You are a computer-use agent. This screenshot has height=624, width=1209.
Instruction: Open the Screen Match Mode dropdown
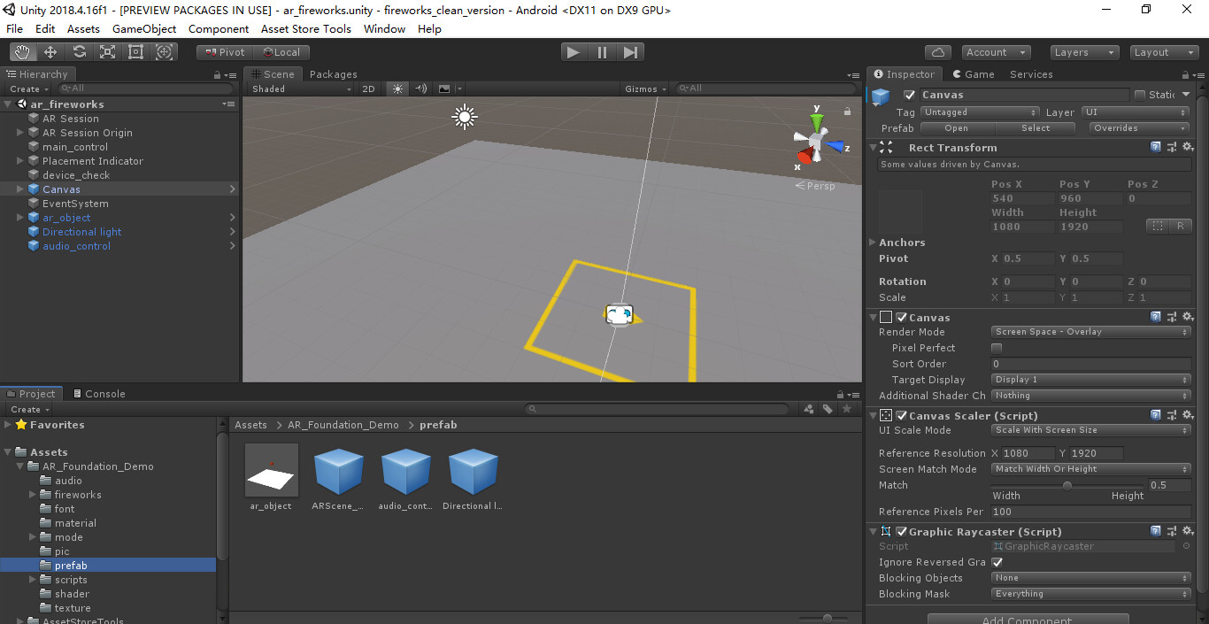pyautogui.click(x=1090, y=469)
